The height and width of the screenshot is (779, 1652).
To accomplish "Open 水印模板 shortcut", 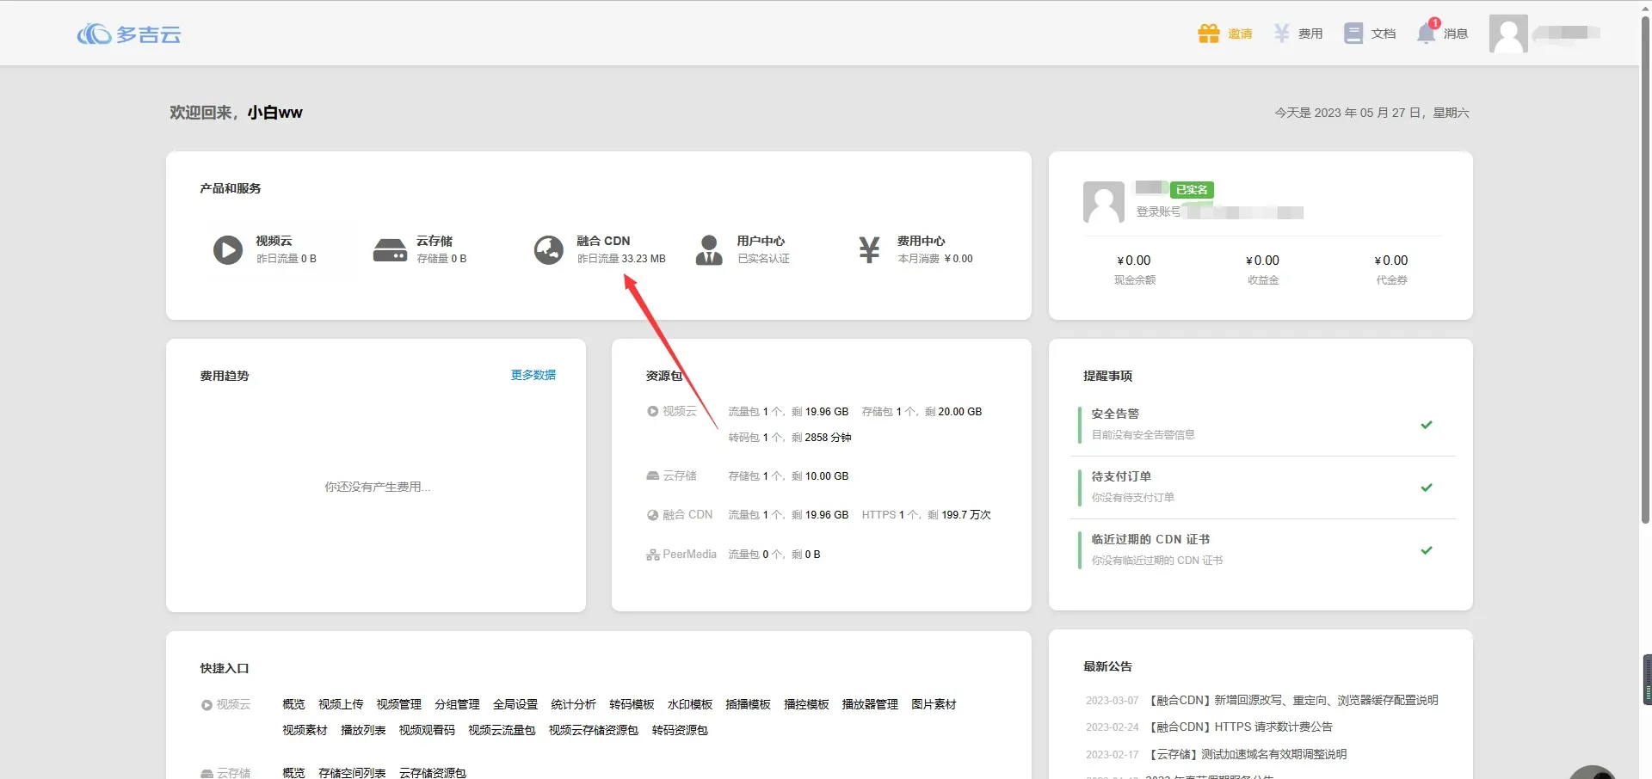I will point(690,704).
